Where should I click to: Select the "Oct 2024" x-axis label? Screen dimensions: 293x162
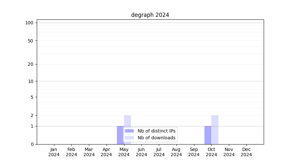(211, 152)
